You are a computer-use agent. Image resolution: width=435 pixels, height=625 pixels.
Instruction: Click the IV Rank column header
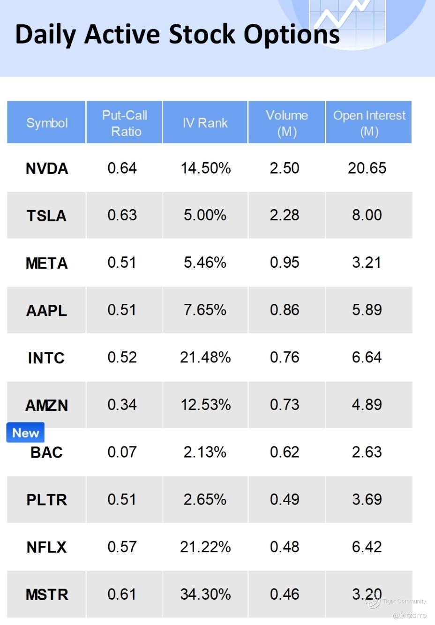(x=205, y=123)
